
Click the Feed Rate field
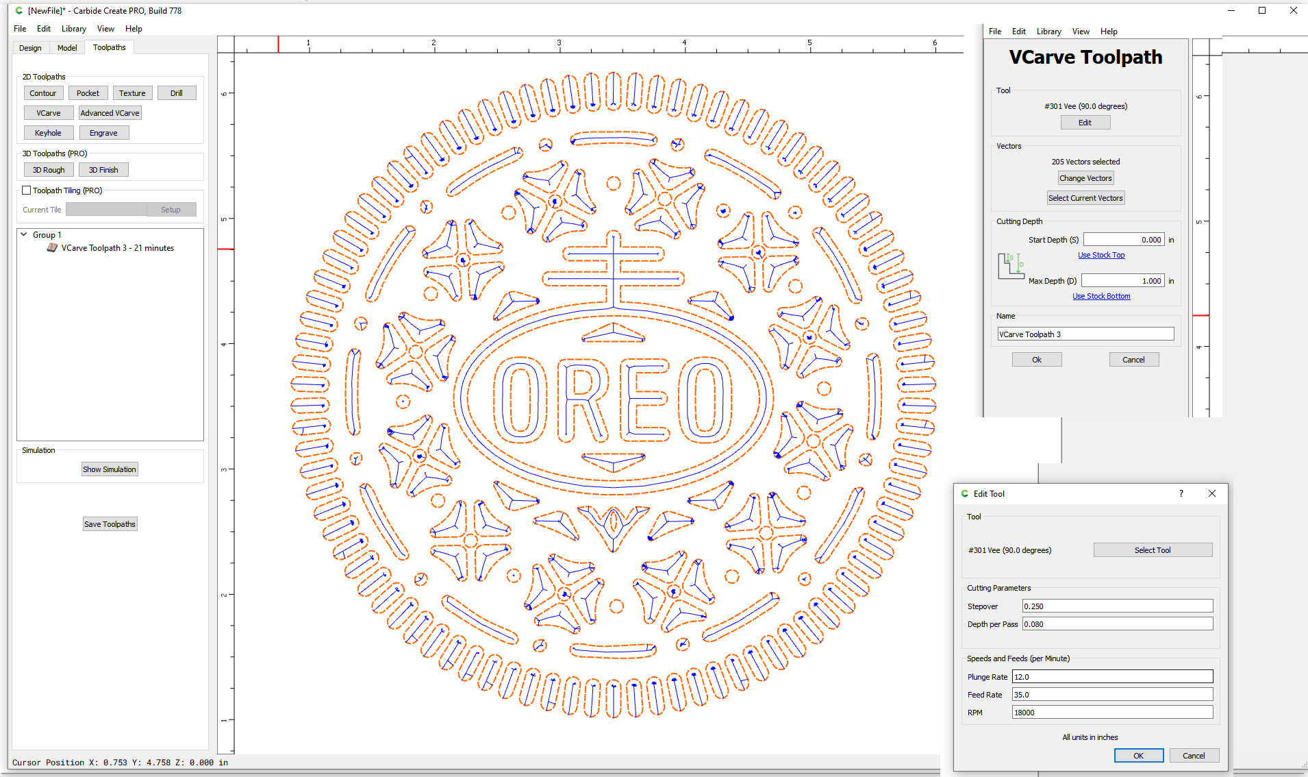point(1112,695)
